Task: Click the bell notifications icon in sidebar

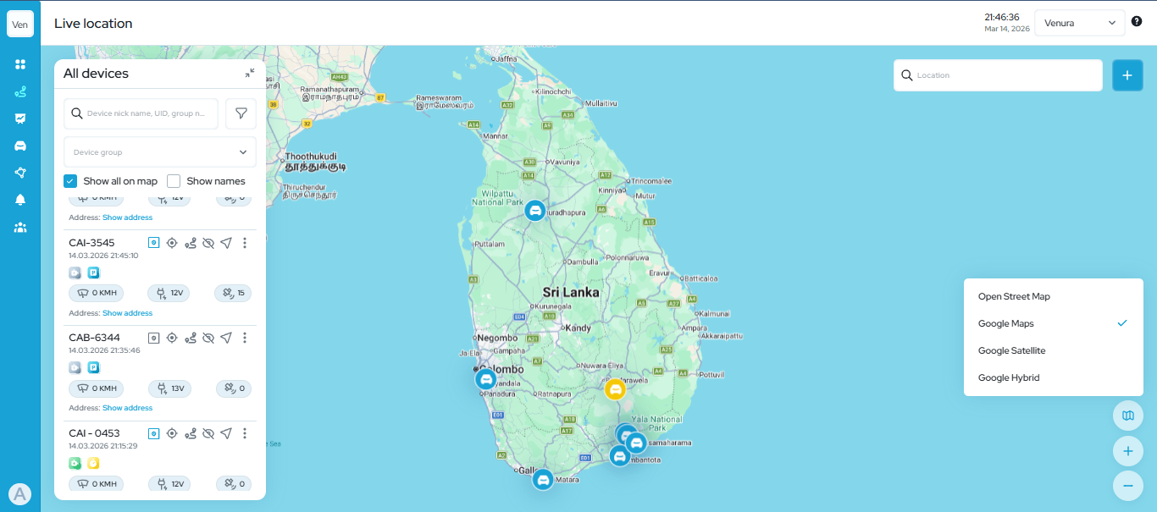Action: [x=20, y=200]
